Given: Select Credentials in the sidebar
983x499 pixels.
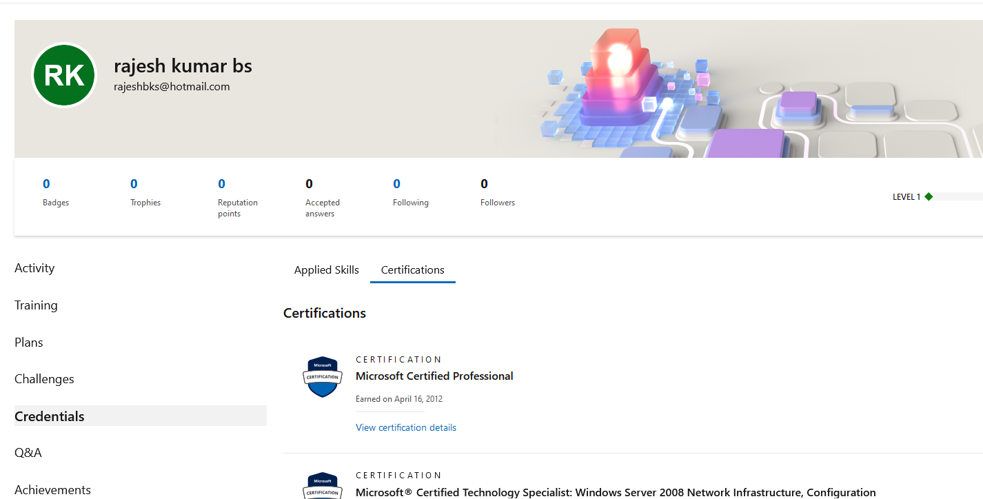Looking at the screenshot, I should pos(141,416).
